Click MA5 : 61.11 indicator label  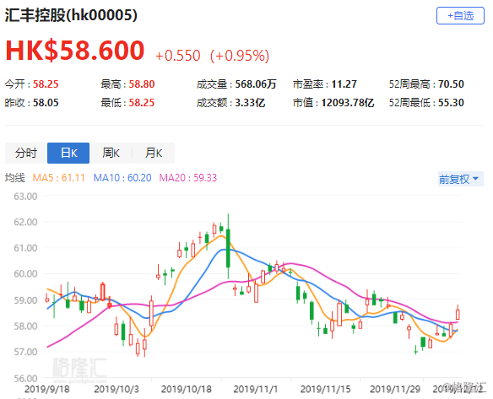tap(59, 178)
